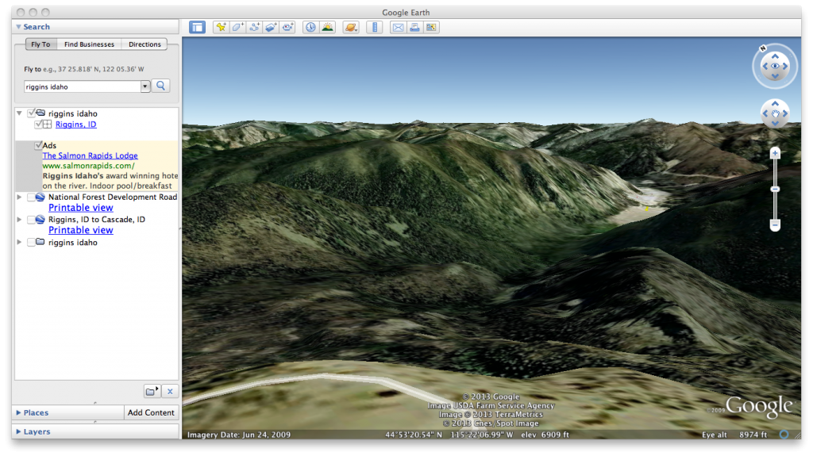Image resolution: width=813 pixels, height=456 pixels.
Task: Click the N north compass marker
Action: tap(763, 48)
